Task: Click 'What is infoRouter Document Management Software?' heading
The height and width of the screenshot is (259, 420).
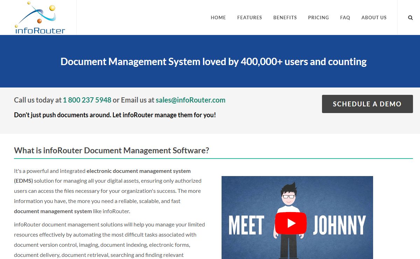Action: tap(111, 150)
